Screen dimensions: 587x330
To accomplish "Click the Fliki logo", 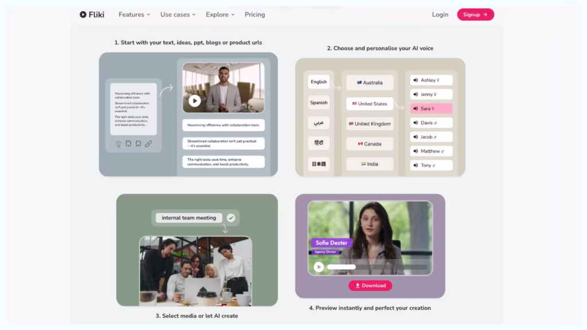I will (92, 14).
